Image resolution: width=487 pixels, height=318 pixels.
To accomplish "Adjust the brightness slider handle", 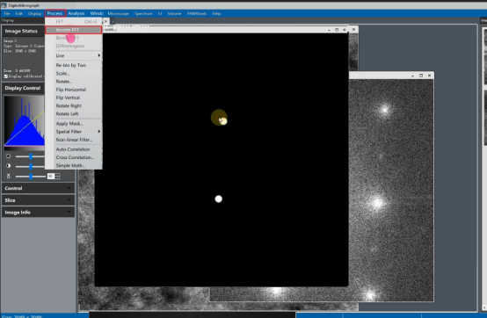I will pos(31,156).
